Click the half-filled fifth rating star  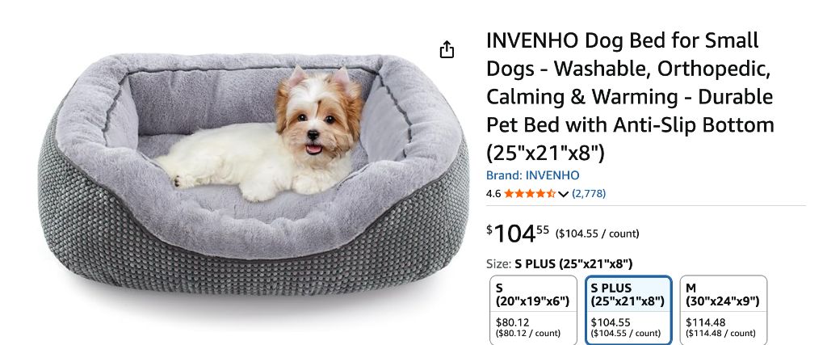tap(551, 194)
